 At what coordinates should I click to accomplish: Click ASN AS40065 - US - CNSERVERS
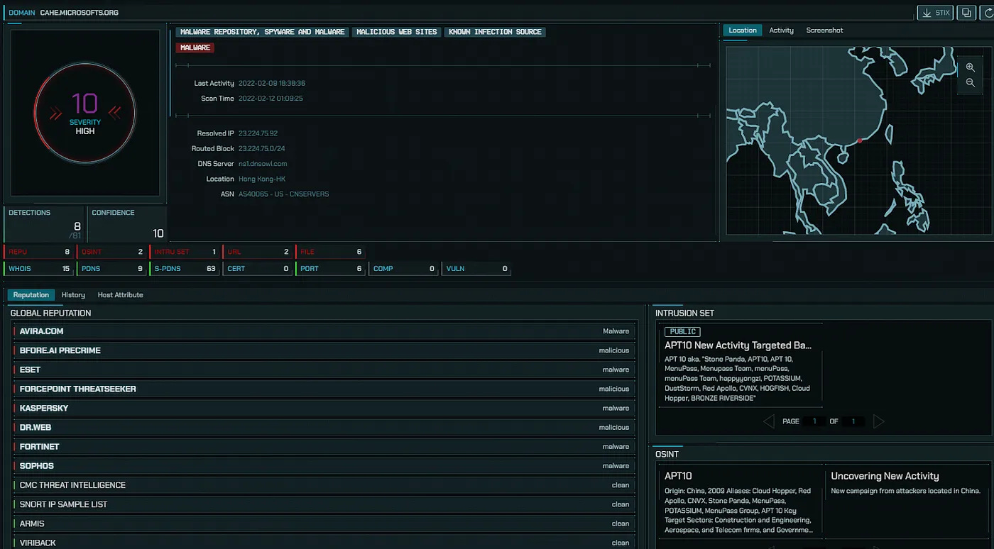[x=283, y=194]
